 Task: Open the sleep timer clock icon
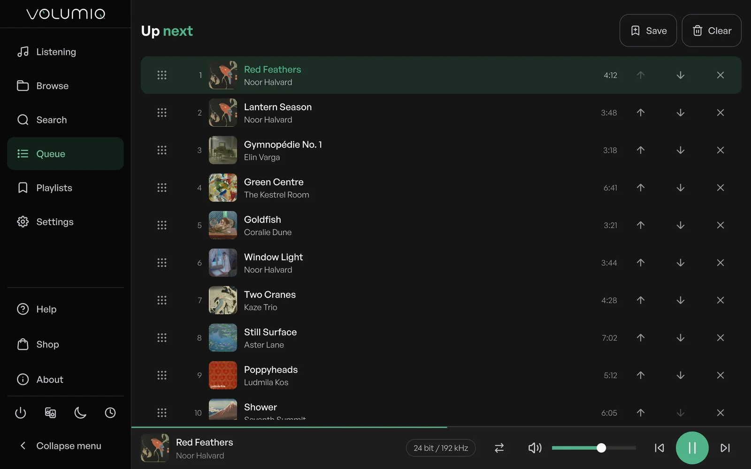click(x=110, y=413)
